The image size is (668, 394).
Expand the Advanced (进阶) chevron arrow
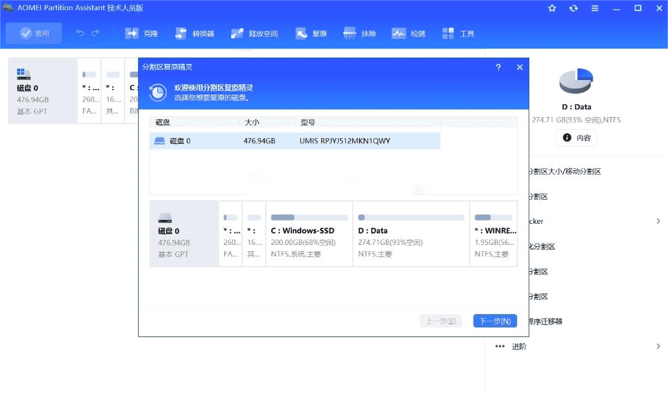pyautogui.click(x=658, y=347)
